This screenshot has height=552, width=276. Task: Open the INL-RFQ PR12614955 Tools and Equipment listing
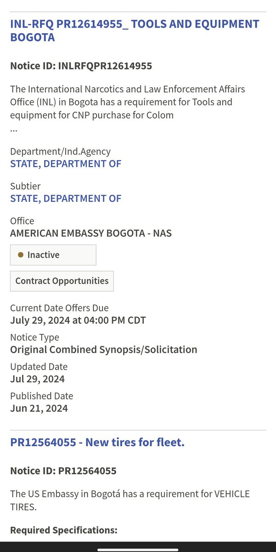[x=135, y=30]
